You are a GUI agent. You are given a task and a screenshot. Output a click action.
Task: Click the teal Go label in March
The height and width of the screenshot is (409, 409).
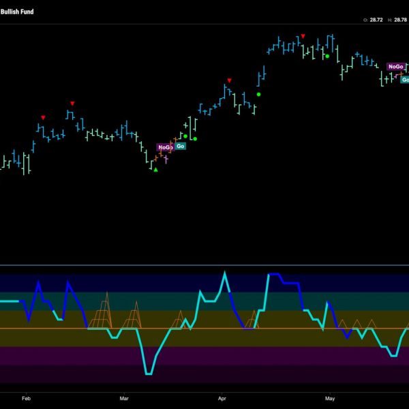pos(181,146)
